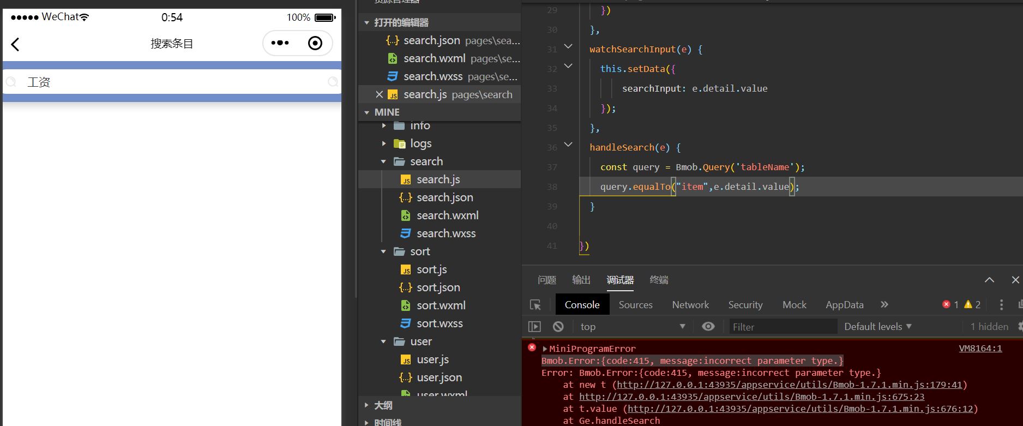This screenshot has height=426, width=1023.
Task: Fold watchSearchInput function at line 31
Action: coord(568,46)
